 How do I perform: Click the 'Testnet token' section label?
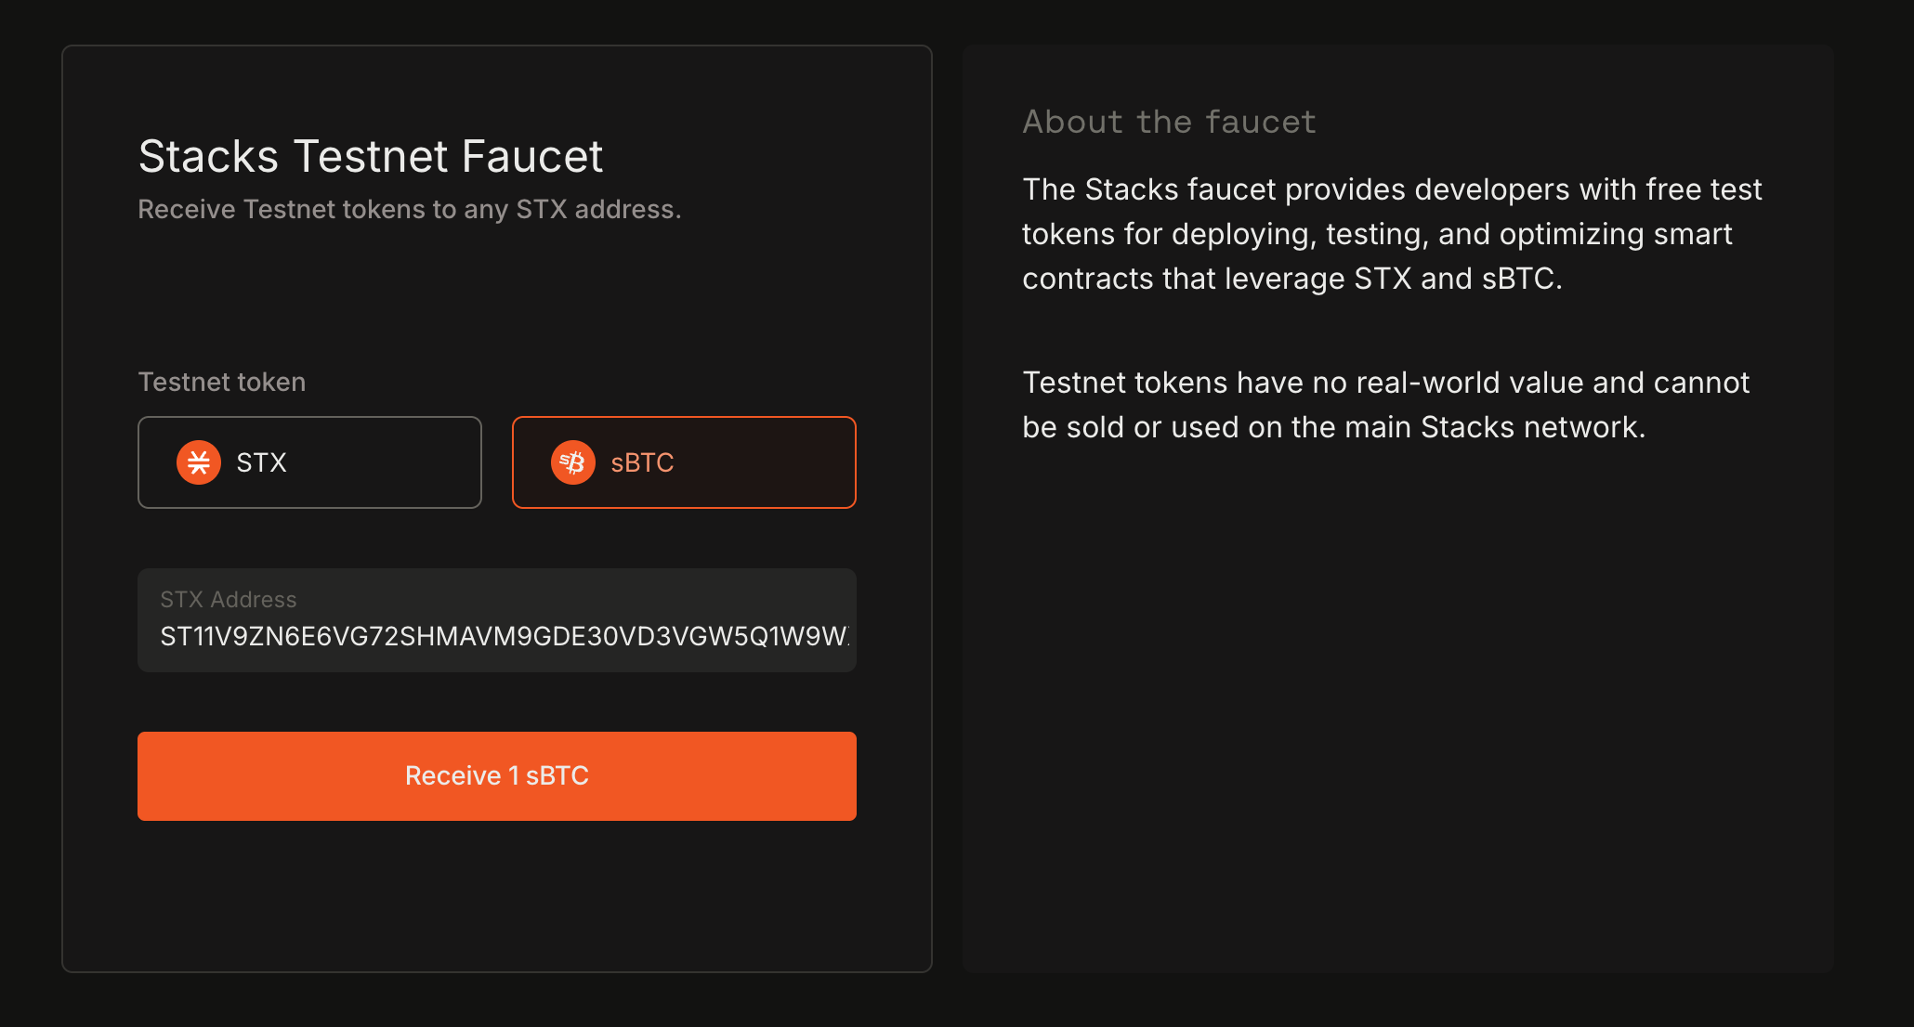(x=222, y=383)
